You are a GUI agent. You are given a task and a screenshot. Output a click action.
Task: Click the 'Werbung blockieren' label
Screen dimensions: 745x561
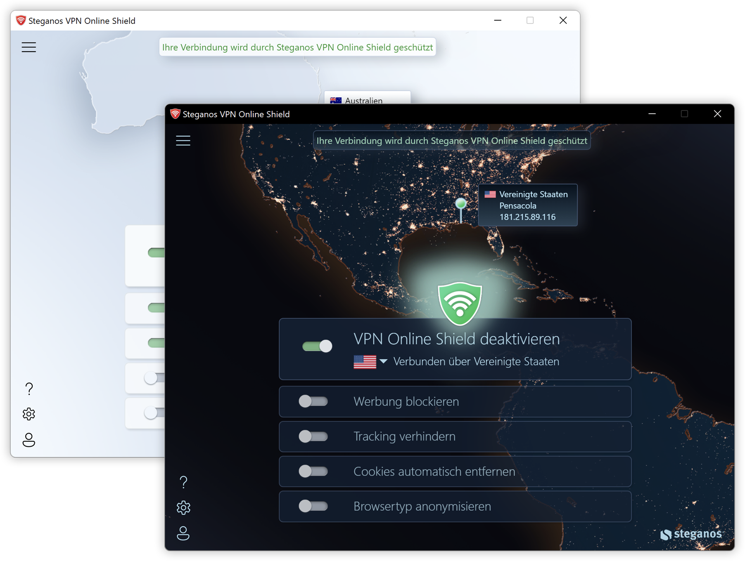[406, 401]
